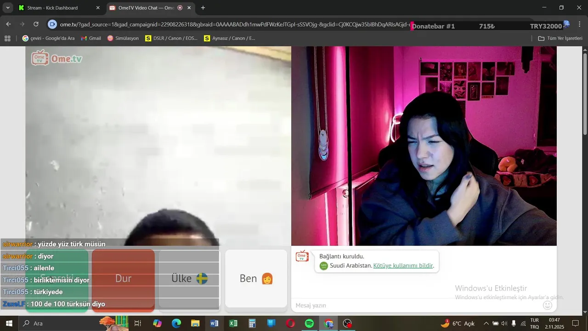Open the notification center icon
This screenshot has height=331, width=588.
[x=575, y=323]
